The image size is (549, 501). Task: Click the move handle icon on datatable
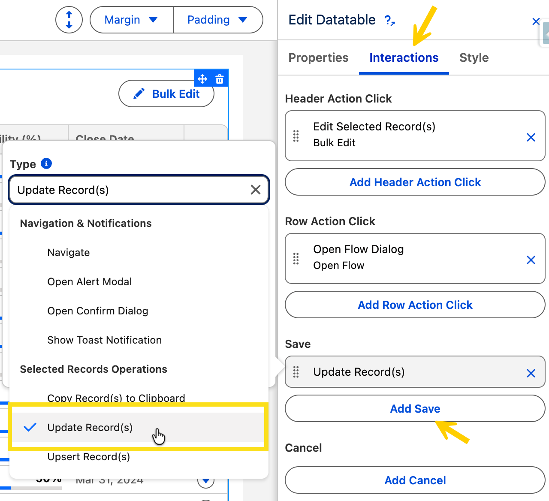pyautogui.click(x=202, y=79)
